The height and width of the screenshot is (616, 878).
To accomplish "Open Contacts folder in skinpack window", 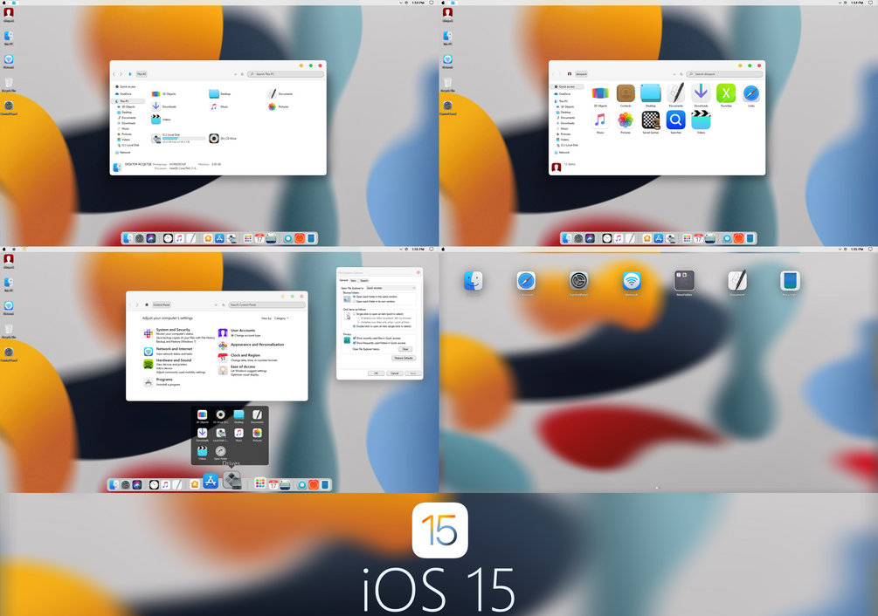I will click(x=626, y=93).
